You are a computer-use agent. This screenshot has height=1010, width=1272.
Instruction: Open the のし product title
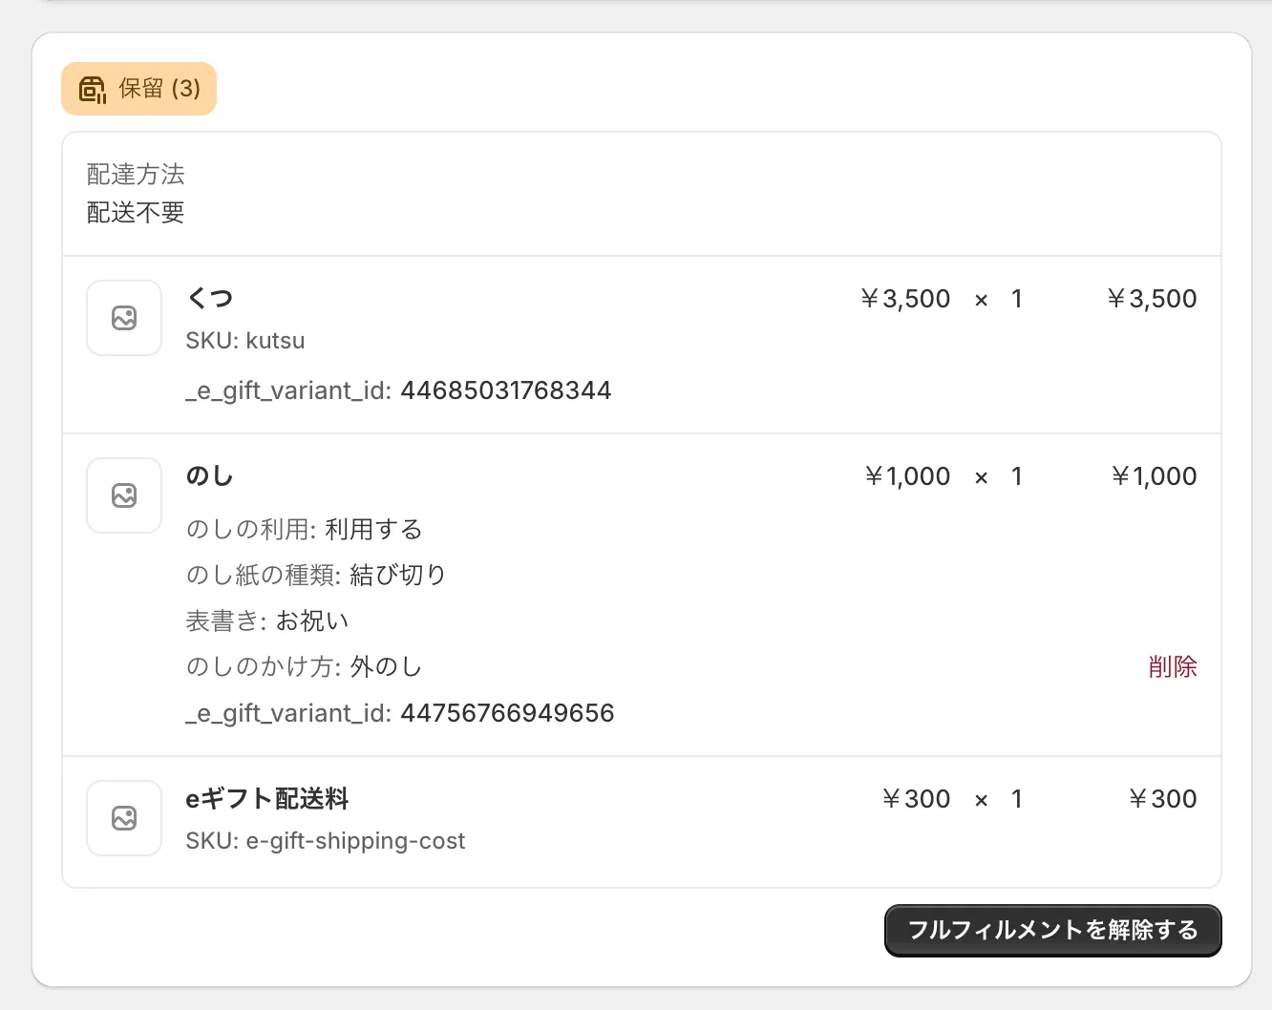point(209,476)
